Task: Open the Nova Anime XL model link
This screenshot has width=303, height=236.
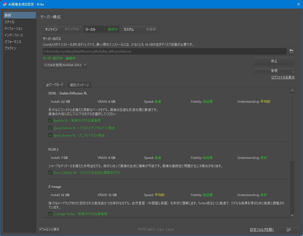Action: point(79,135)
